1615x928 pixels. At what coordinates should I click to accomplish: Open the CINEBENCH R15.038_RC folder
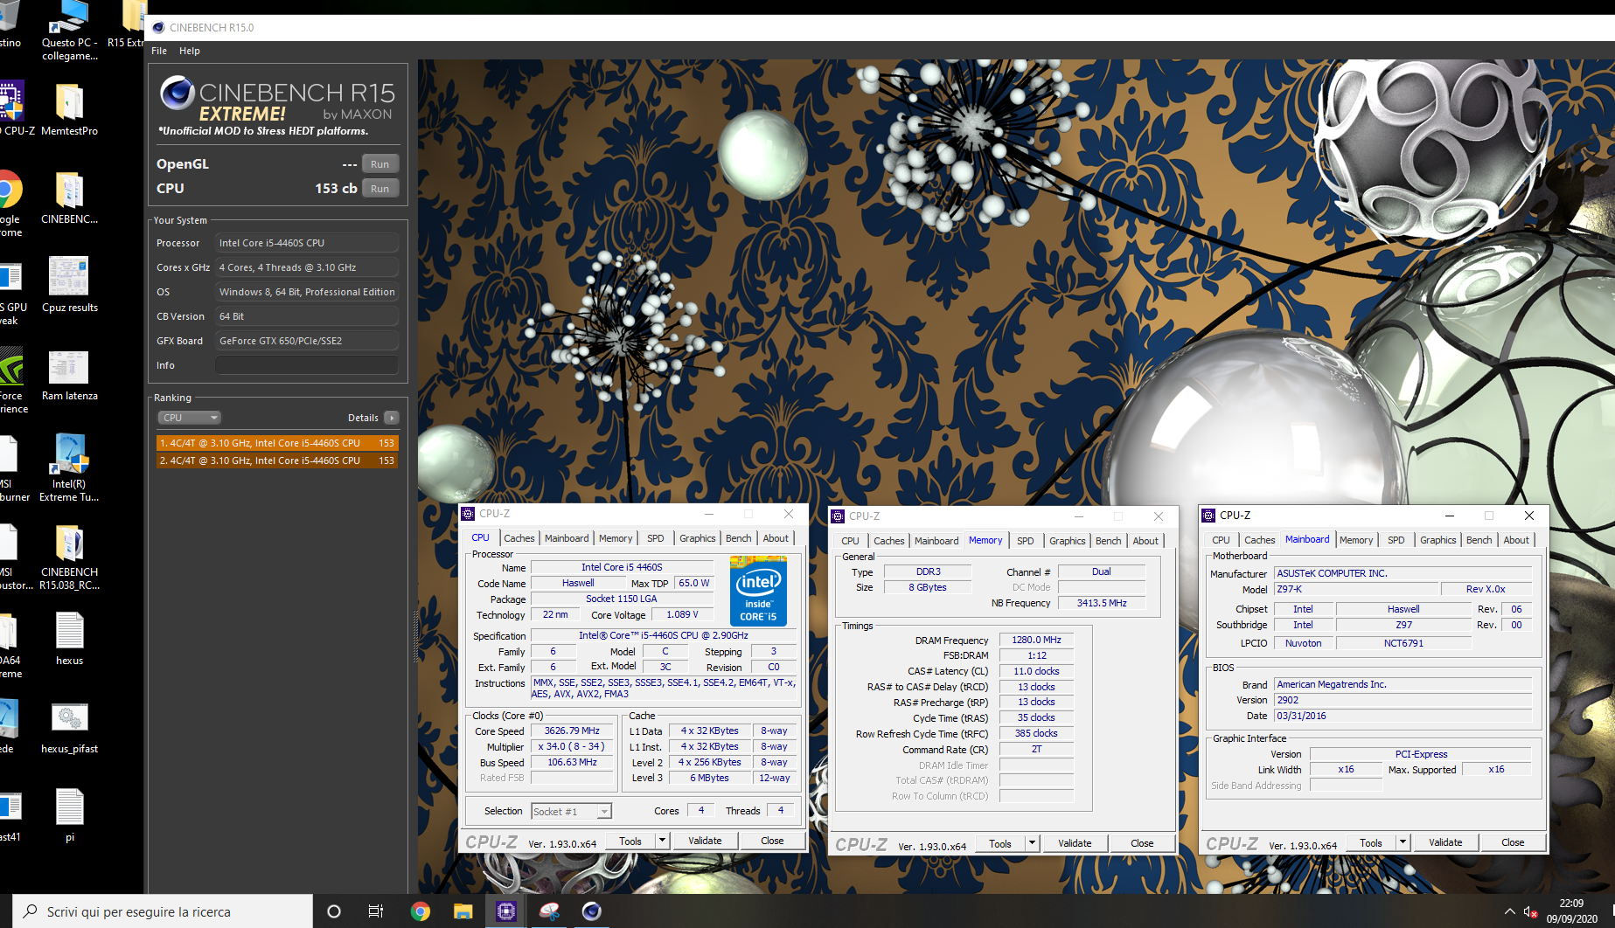[x=69, y=557]
